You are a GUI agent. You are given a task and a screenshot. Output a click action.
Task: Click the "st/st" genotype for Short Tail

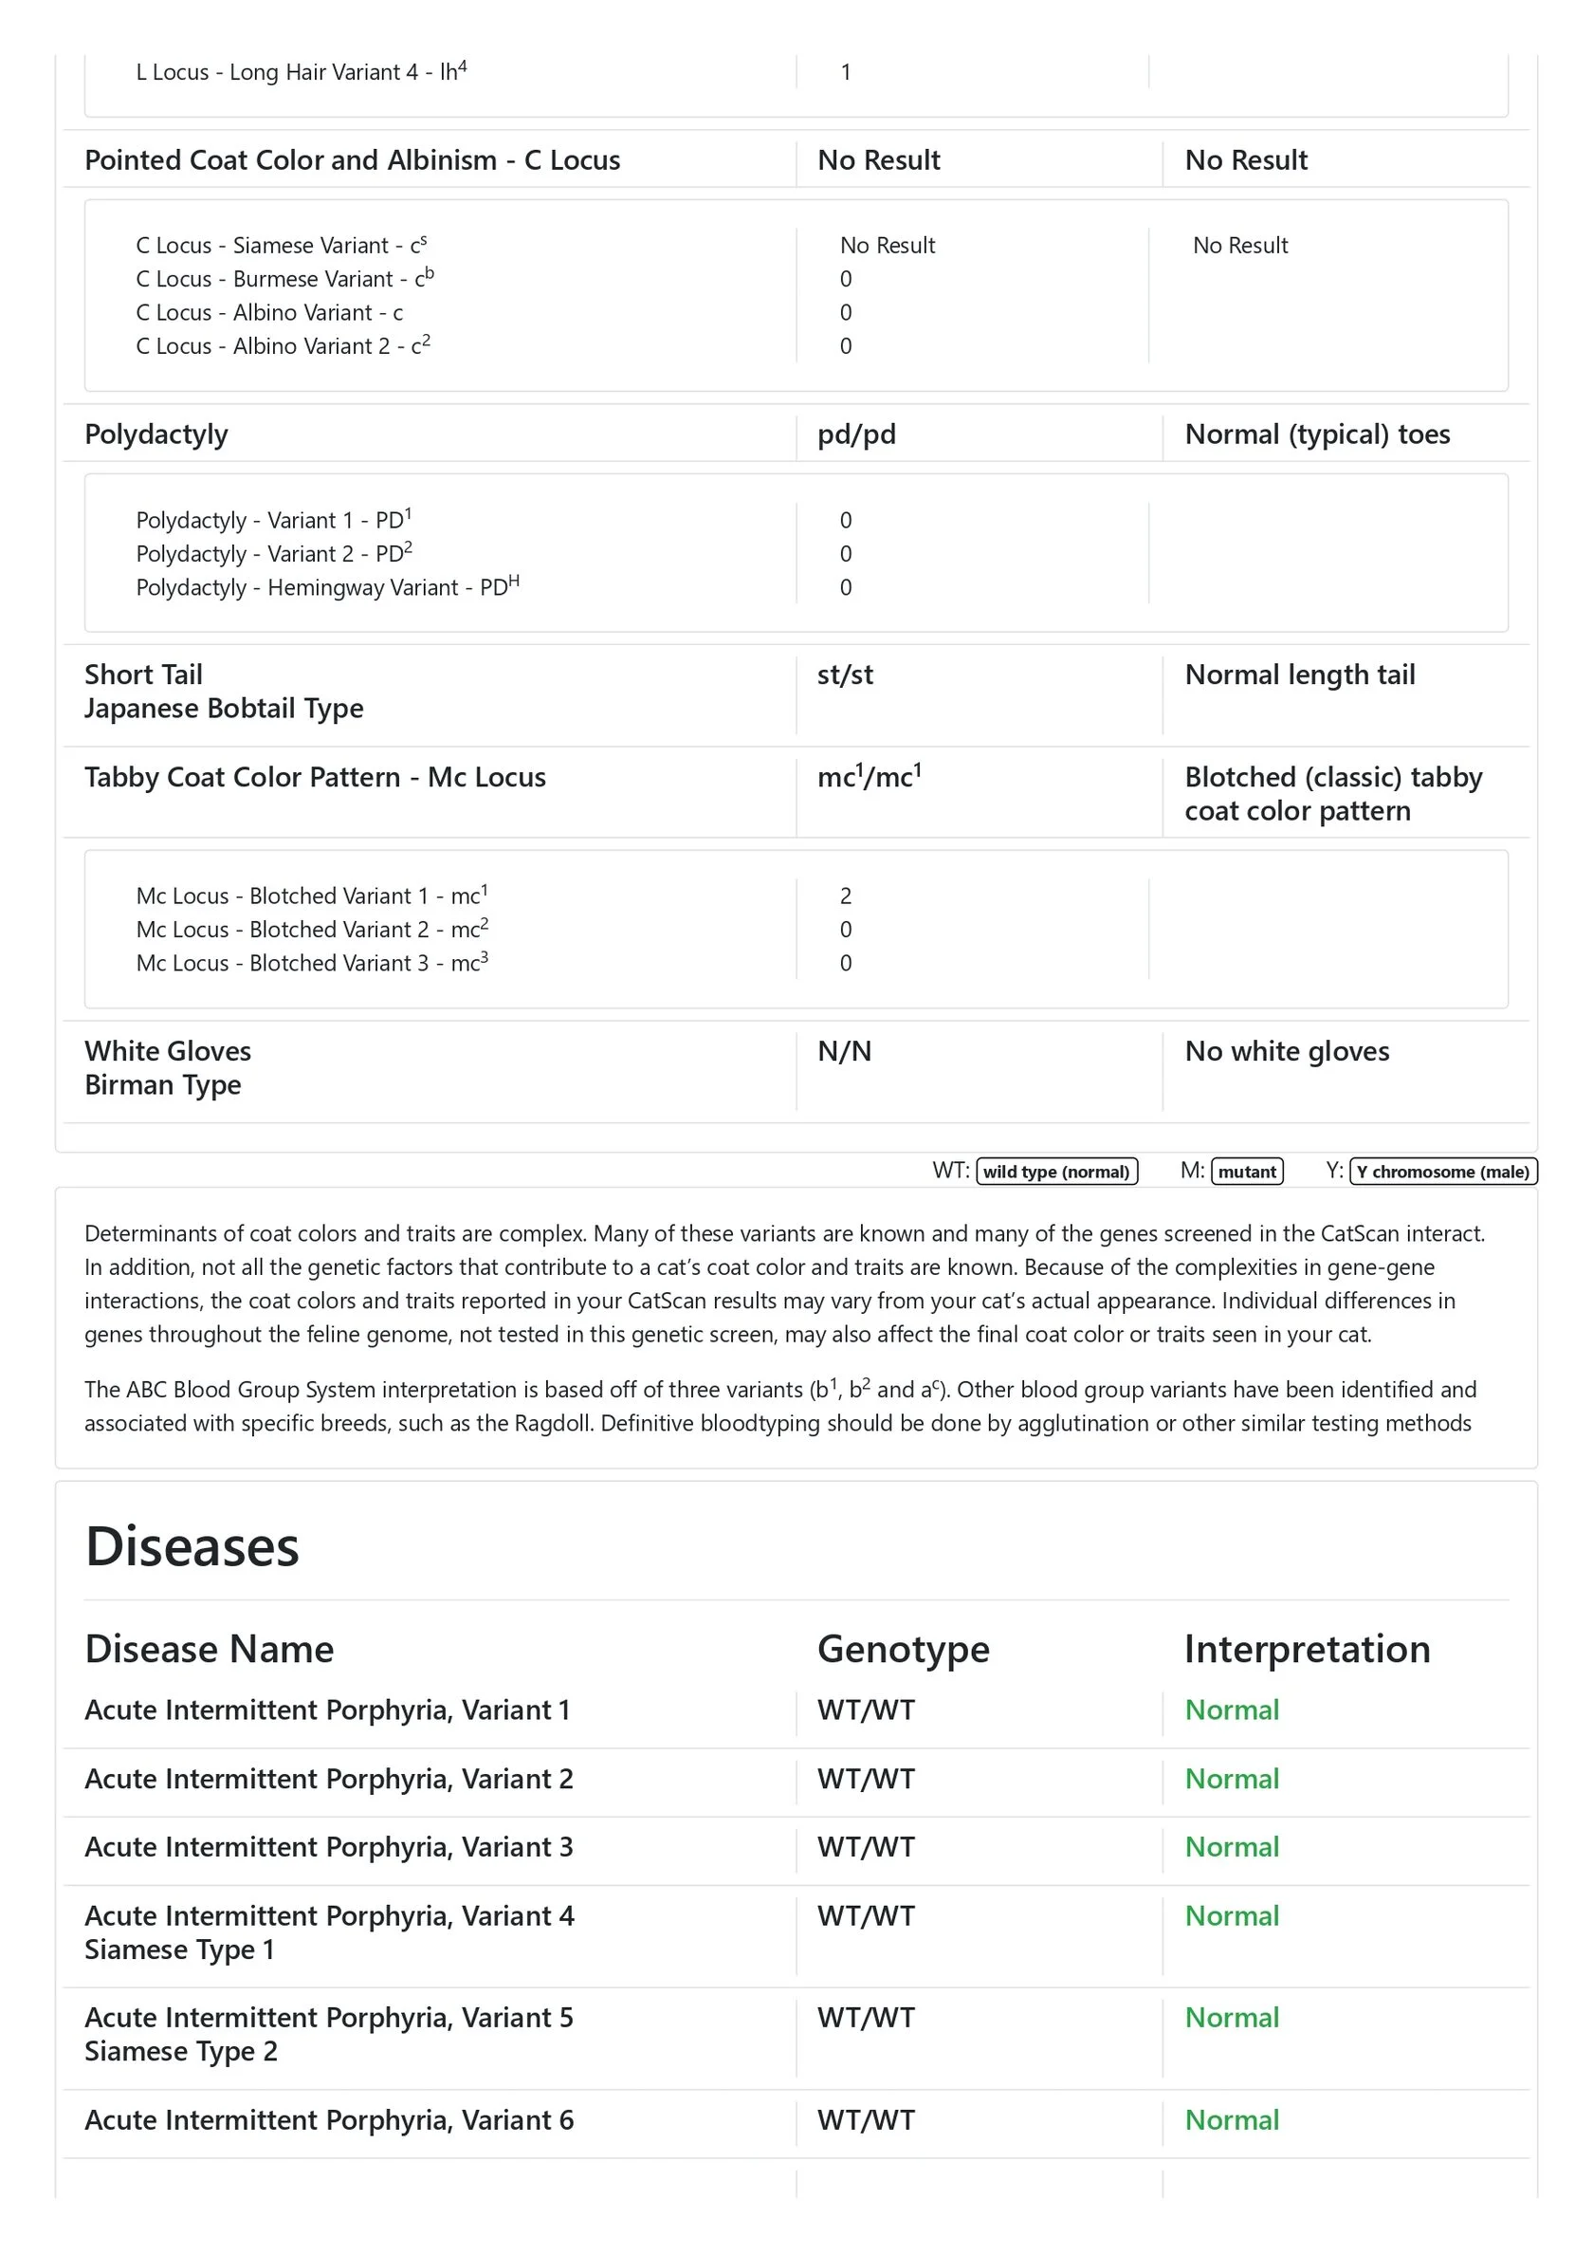(x=845, y=674)
